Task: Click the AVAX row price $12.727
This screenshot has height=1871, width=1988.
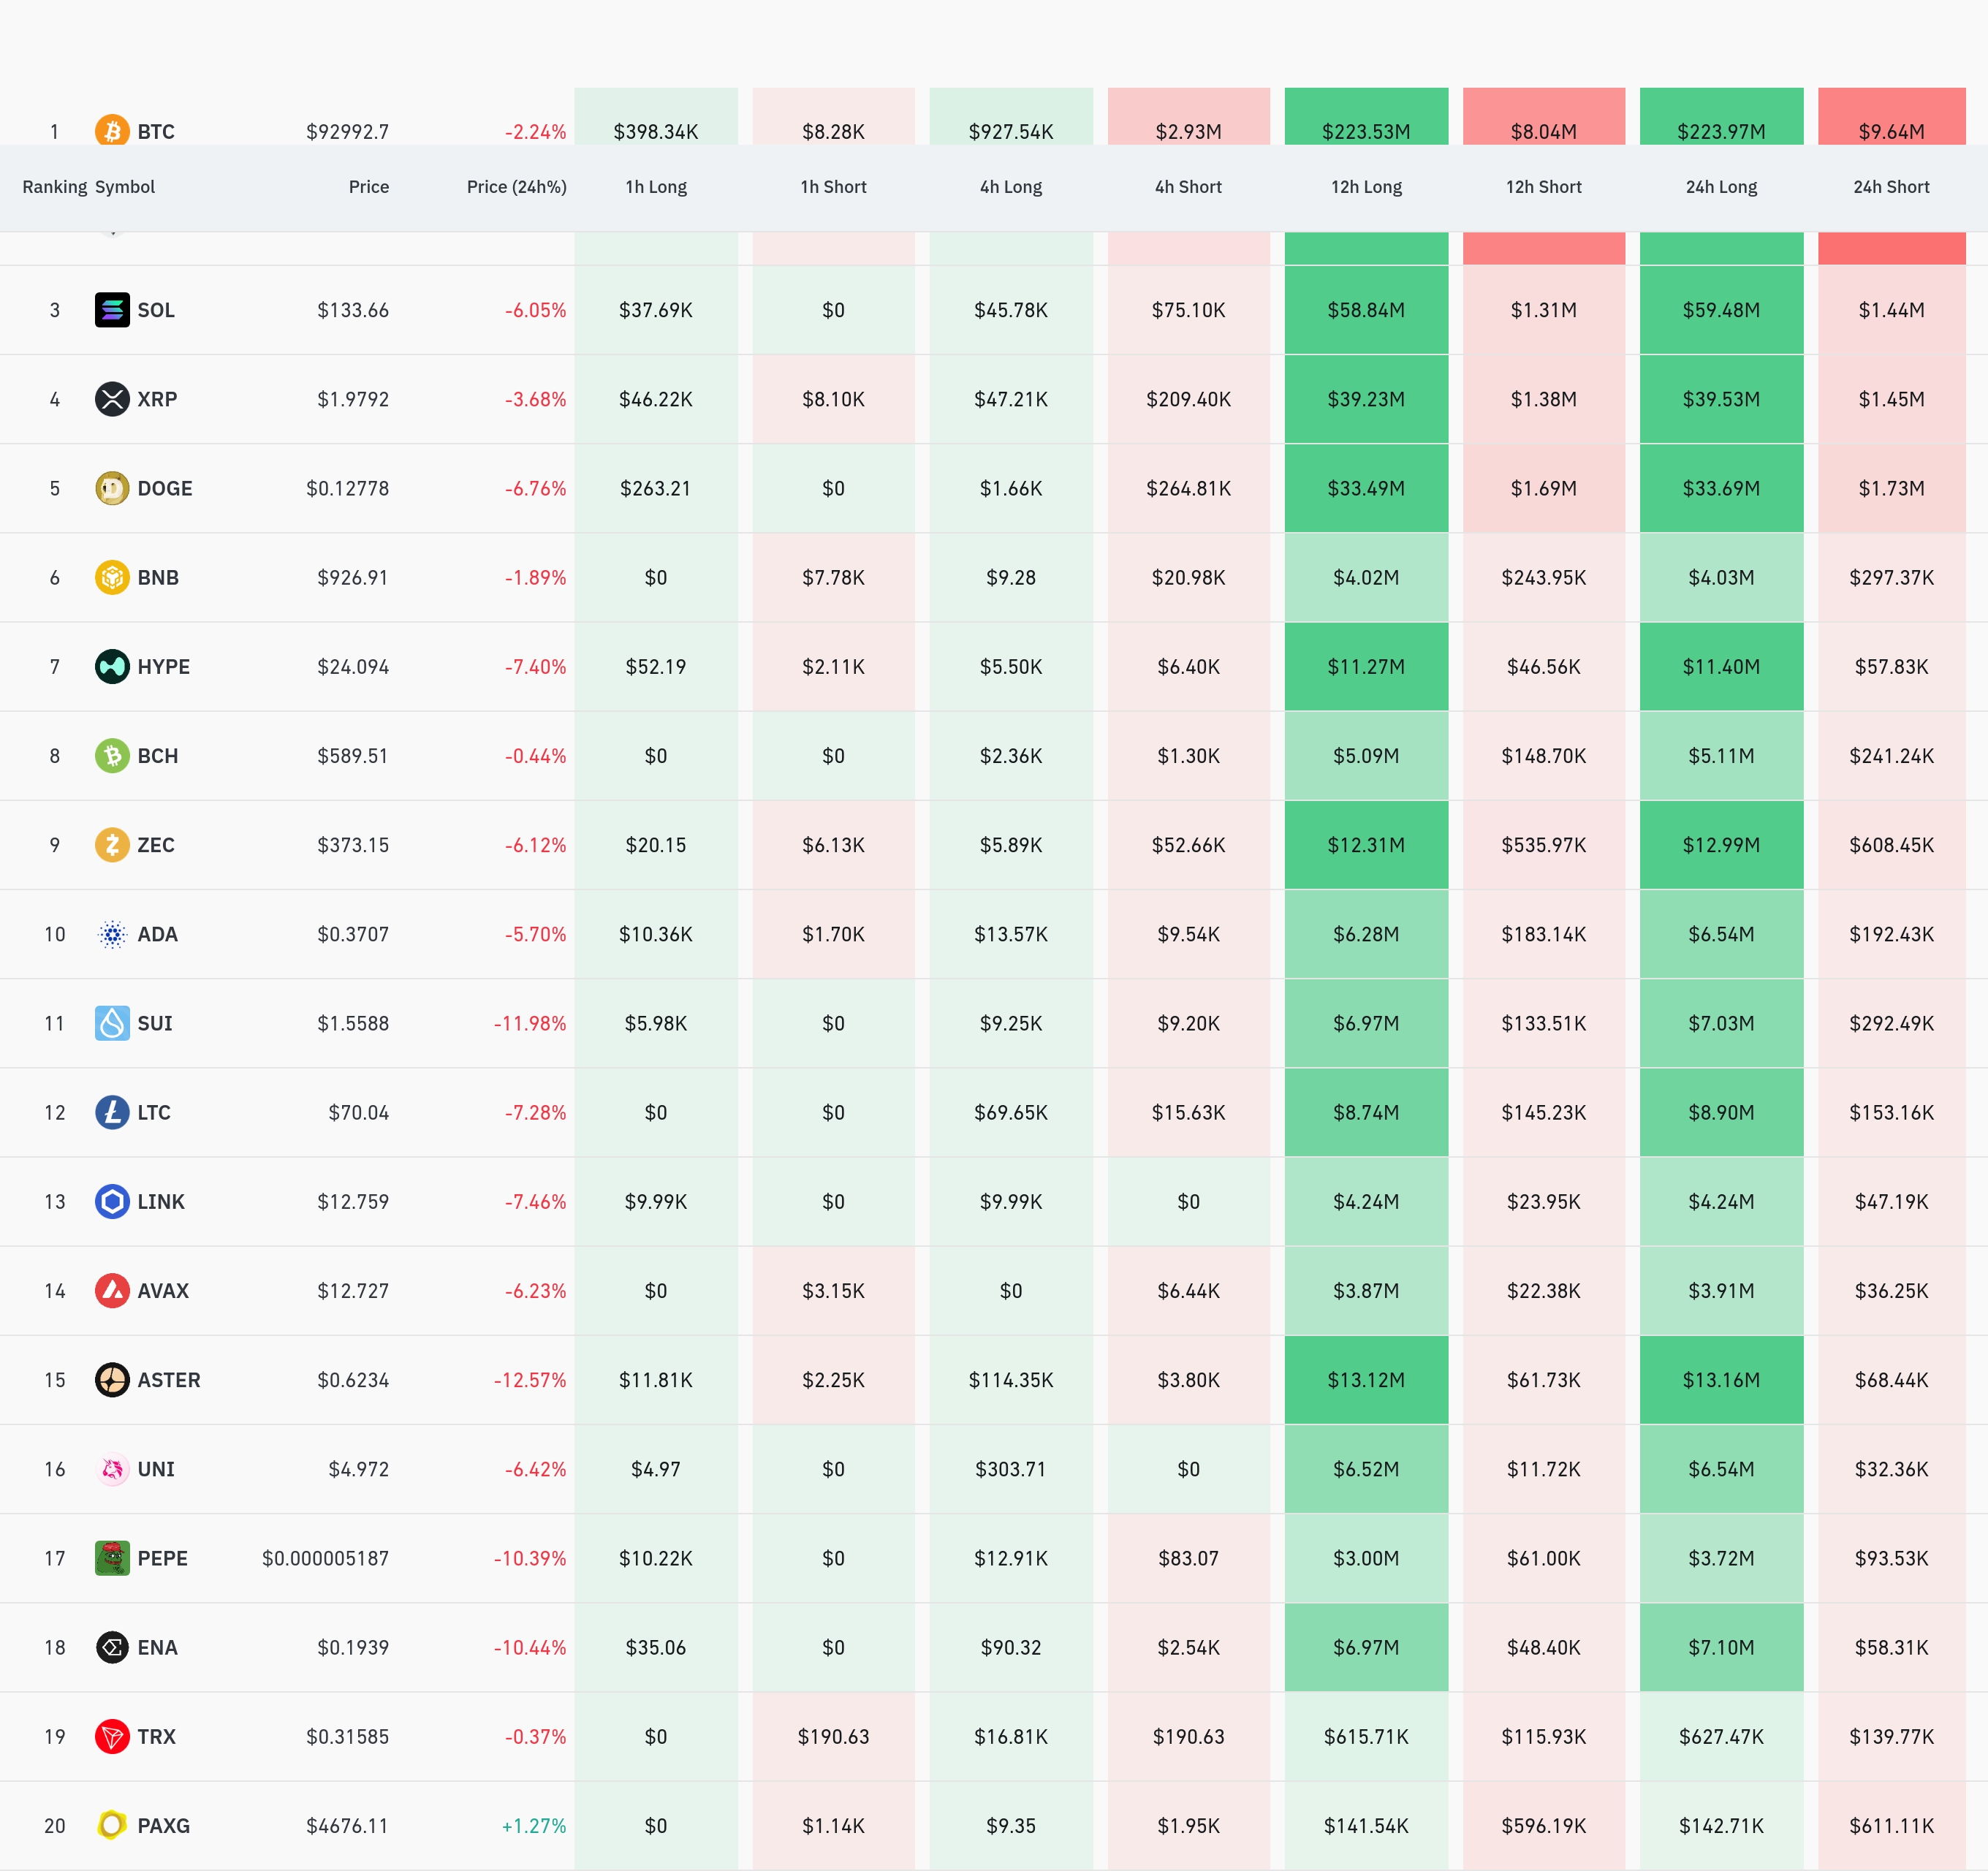Action: click(352, 1291)
